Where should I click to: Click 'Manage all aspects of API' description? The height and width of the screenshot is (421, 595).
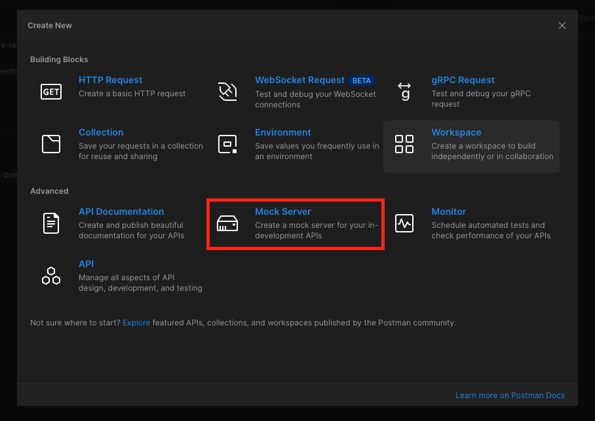140,283
